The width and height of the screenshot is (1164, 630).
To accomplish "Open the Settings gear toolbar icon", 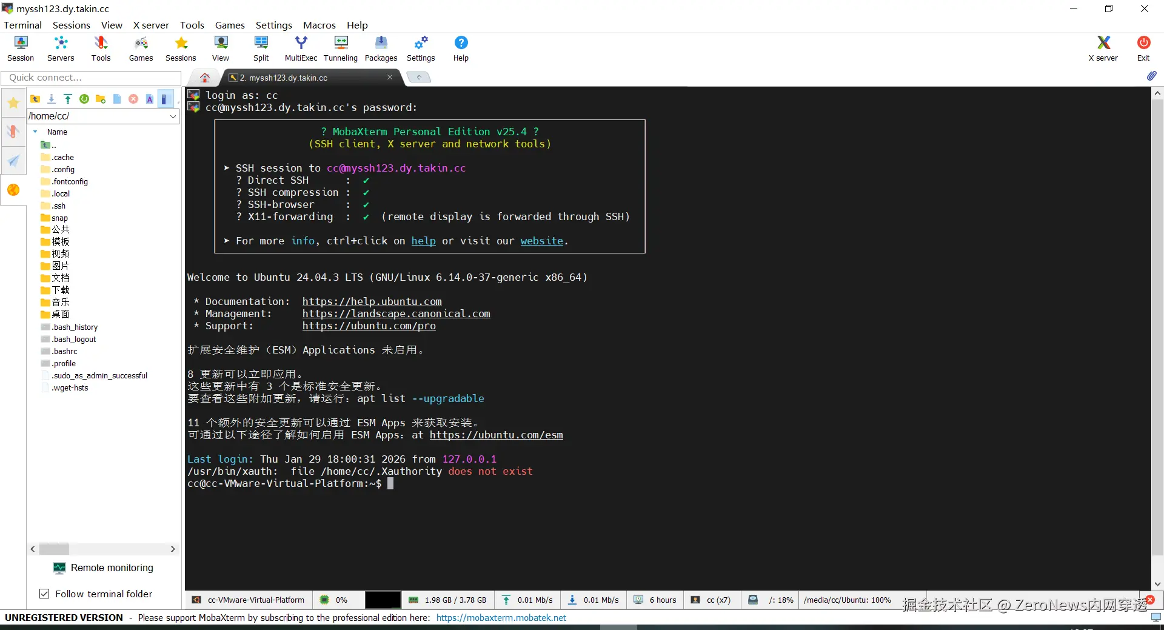I will (x=421, y=49).
